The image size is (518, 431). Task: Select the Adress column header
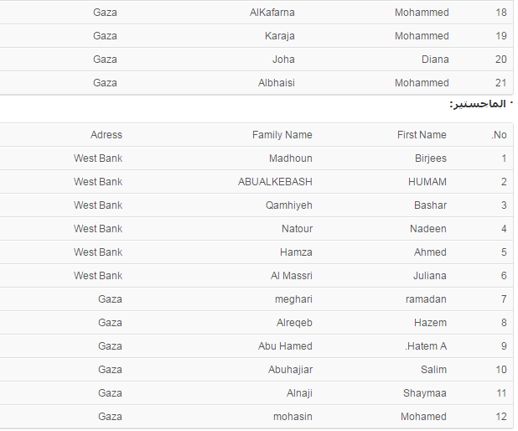tap(106, 135)
